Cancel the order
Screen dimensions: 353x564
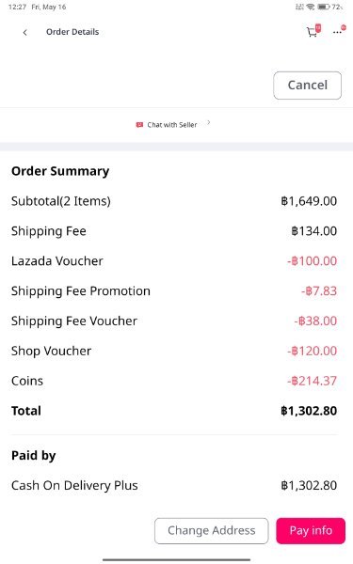coord(307,86)
